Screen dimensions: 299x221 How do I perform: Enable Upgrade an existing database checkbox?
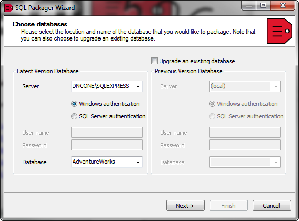coord(154,61)
